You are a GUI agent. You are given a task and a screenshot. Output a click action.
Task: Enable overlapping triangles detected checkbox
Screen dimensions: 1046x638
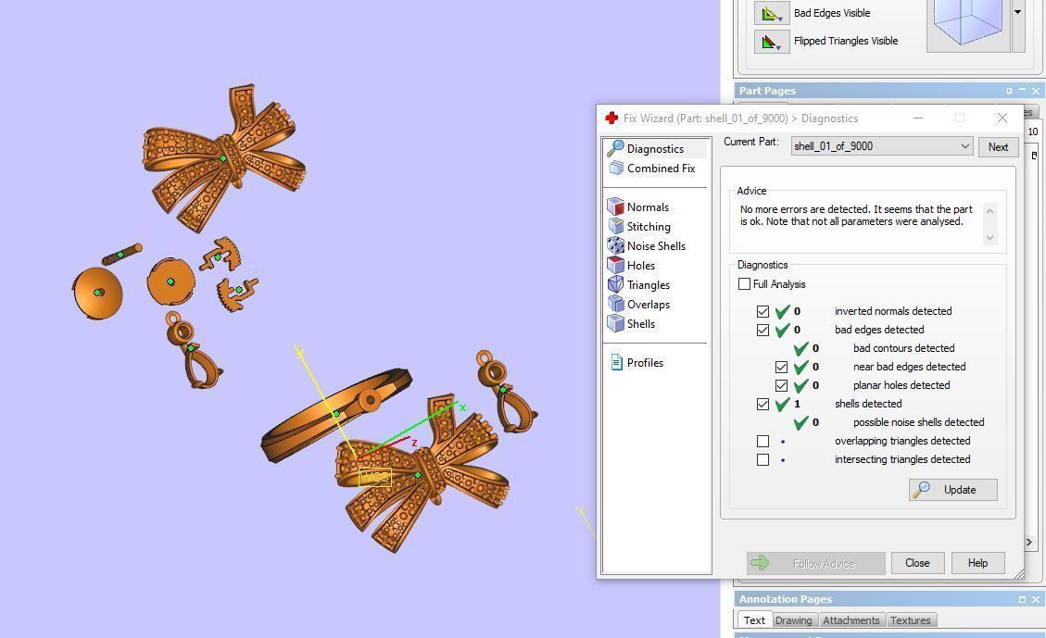(x=763, y=442)
